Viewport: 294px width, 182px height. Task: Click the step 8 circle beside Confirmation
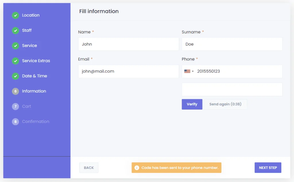pos(16,122)
